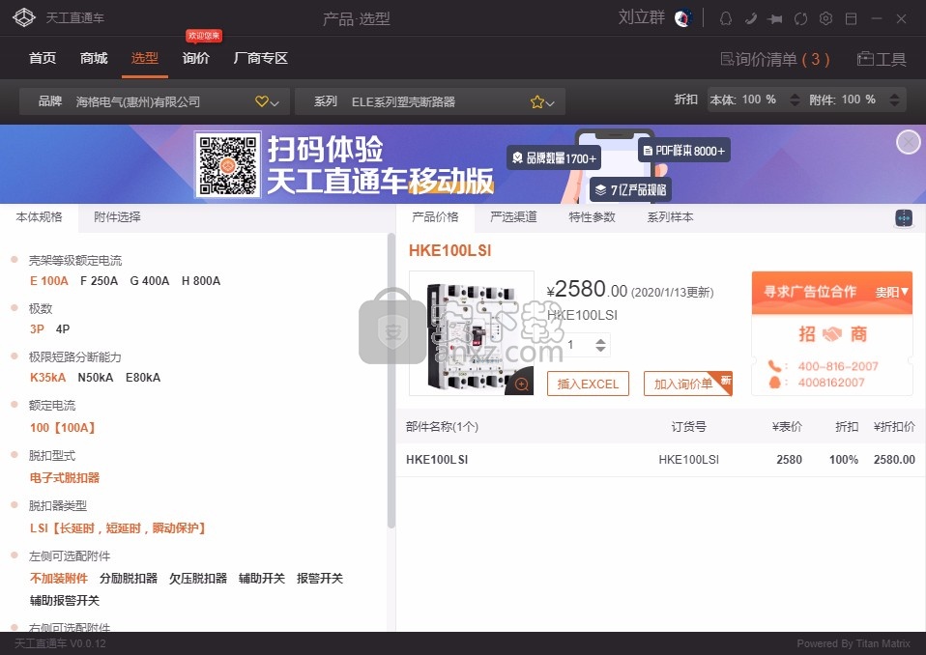This screenshot has height=655, width=926.
Task: Select LSI trip unit type option
Action: (x=118, y=528)
